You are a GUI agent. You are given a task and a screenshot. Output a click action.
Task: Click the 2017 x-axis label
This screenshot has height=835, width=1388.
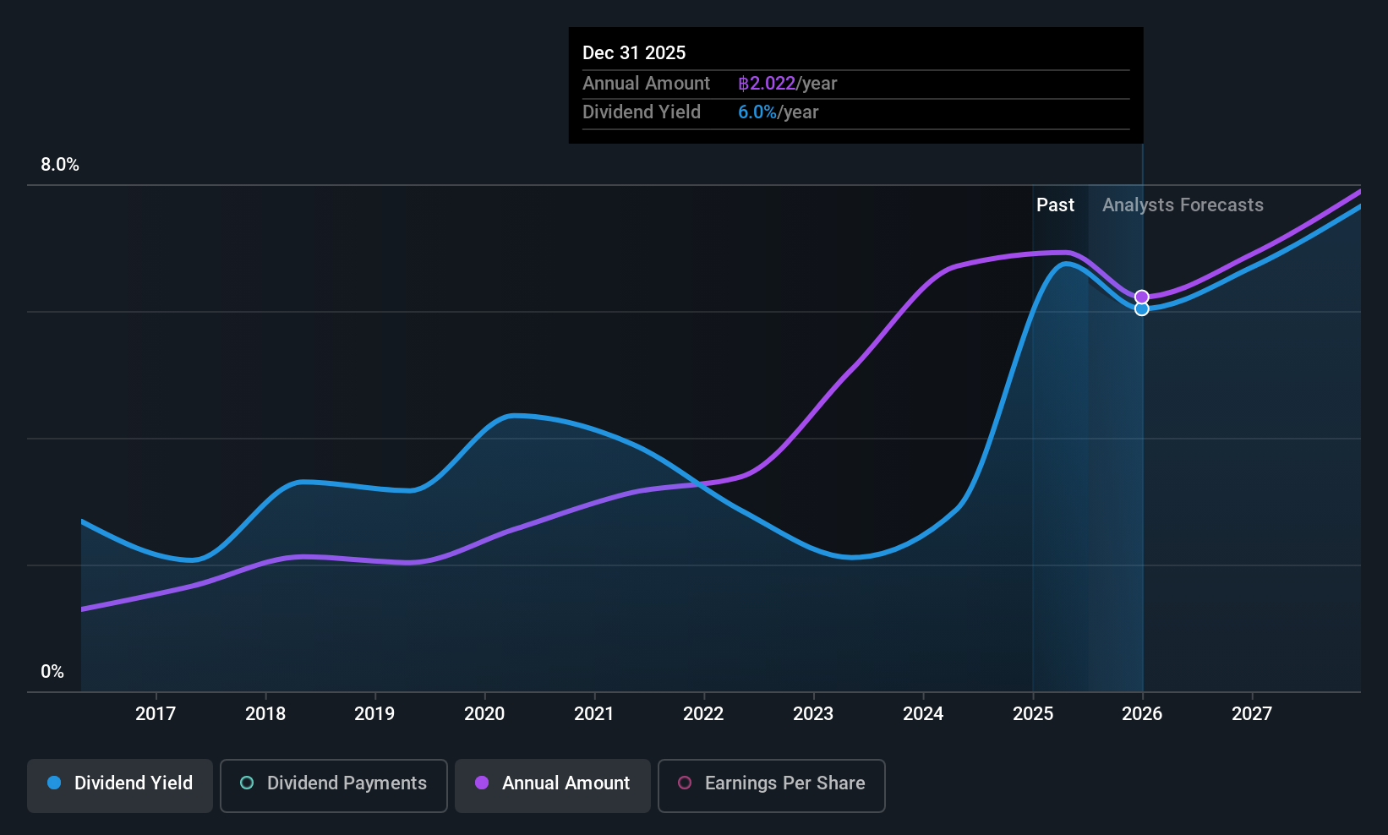tap(156, 714)
